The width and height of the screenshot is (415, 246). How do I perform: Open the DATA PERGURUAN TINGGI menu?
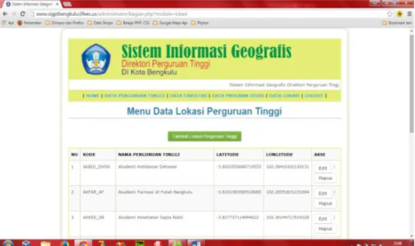tap(135, 96)
